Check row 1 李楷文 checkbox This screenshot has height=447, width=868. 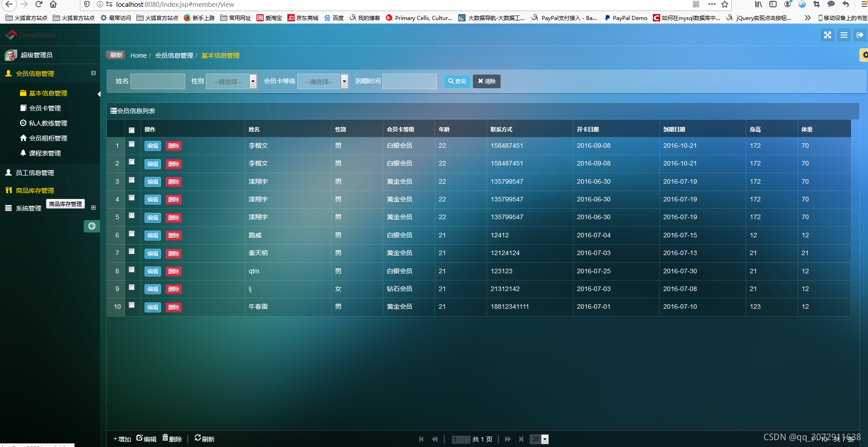[x=131, y=144]
